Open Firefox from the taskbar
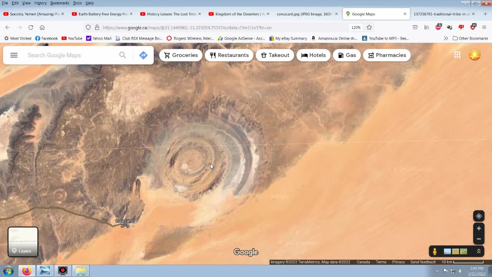Image resolution: width=492 pixels, height=277 pixels. click(x=27, y=271)
